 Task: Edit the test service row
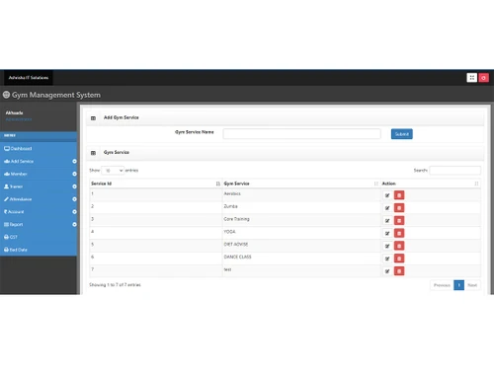387,271
